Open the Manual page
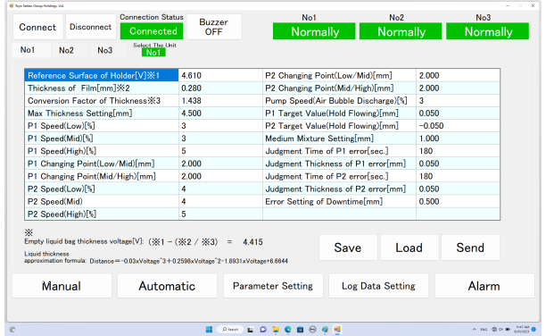Viewport: 546px width, 336px height. click(x=62, y=286)
